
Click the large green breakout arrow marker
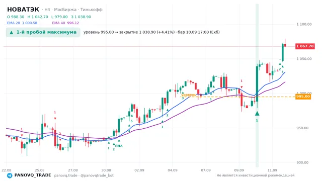[x=257, y=114]
